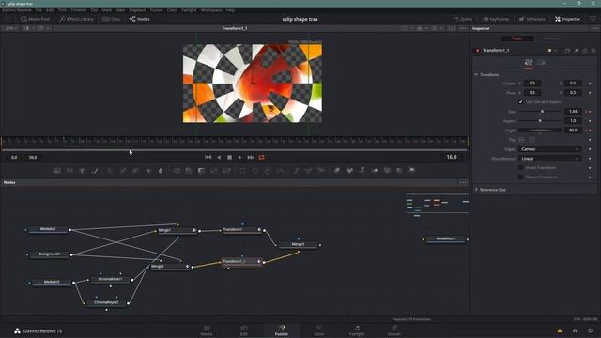Add a Renderer 3D node from the toolbar
The width and height of the screenshot is (601, 338).
click(412, 170)
